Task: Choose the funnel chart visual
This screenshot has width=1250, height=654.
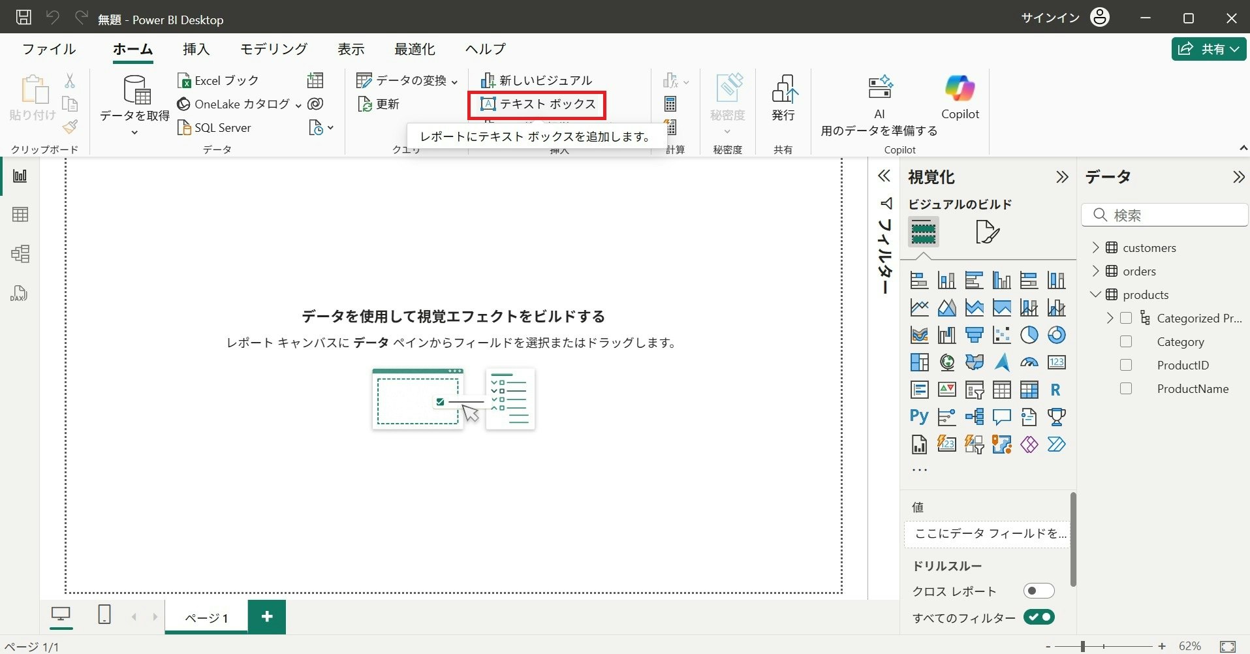Action: point(974,335)
